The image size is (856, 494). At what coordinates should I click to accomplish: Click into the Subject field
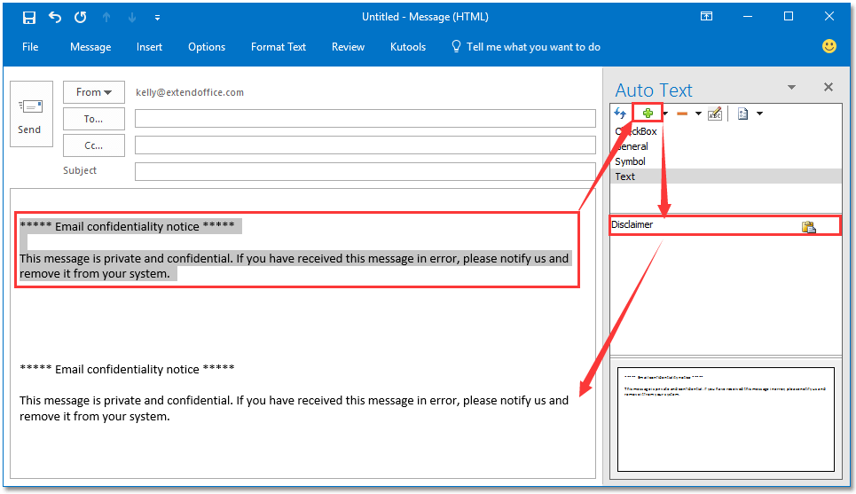365,171
